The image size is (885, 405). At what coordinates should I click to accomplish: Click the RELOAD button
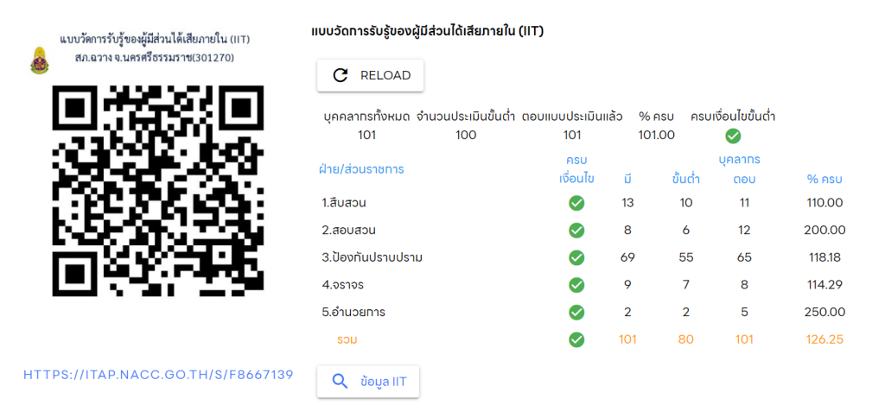370,75
